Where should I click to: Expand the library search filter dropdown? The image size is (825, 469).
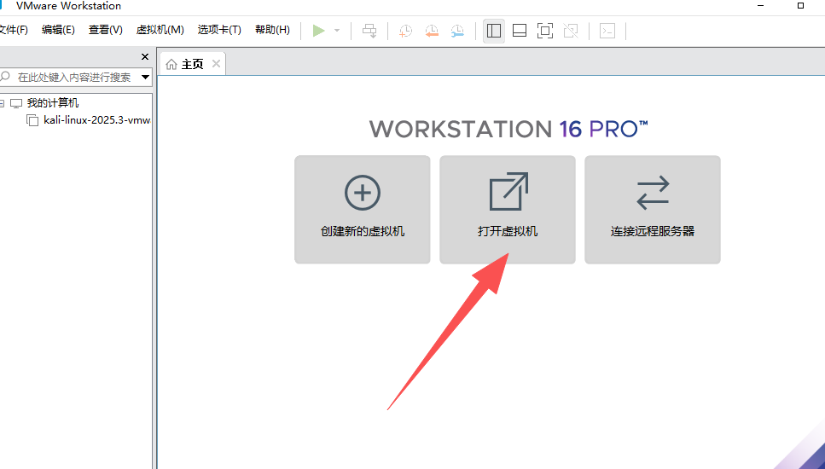tap(146, 78)
